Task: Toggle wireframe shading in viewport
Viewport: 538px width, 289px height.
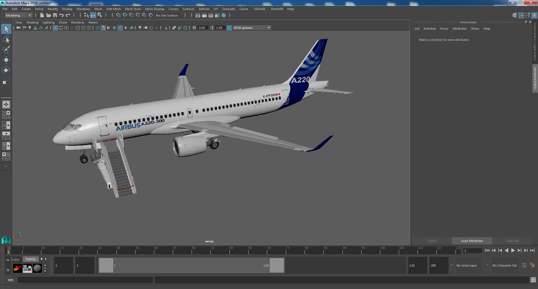Action: click(98, 28)
